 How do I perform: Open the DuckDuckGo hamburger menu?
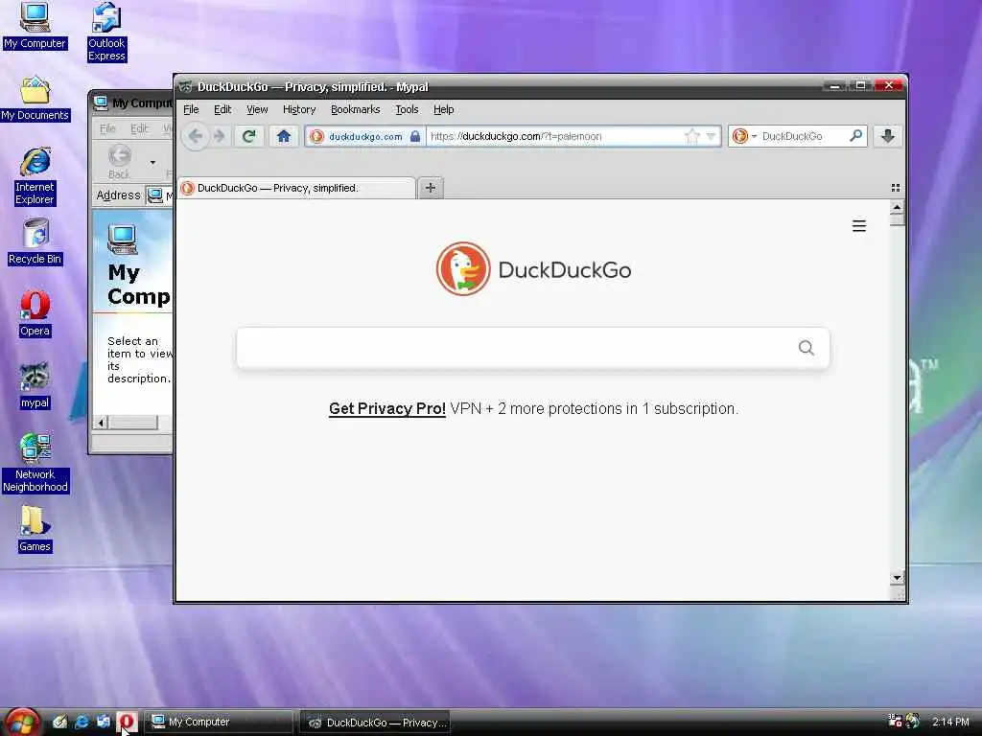[x=859, y=226]
